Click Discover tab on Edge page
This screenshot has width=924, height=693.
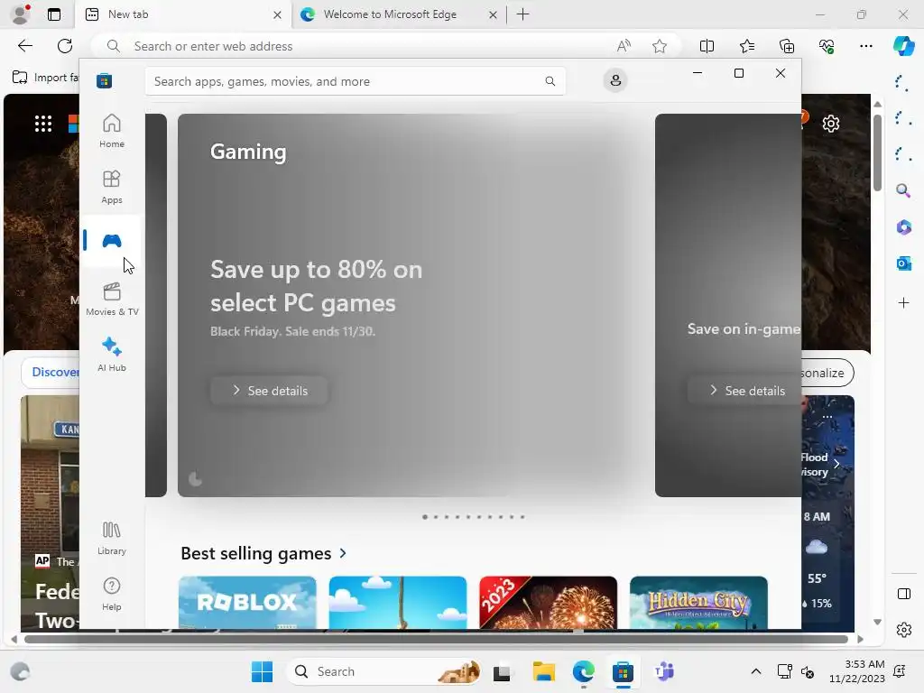pos(55,372)
